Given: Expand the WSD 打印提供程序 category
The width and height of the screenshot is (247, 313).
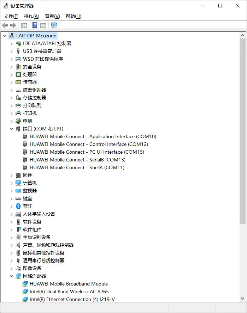Looking at the screenshot, I should tap(11, 59).
